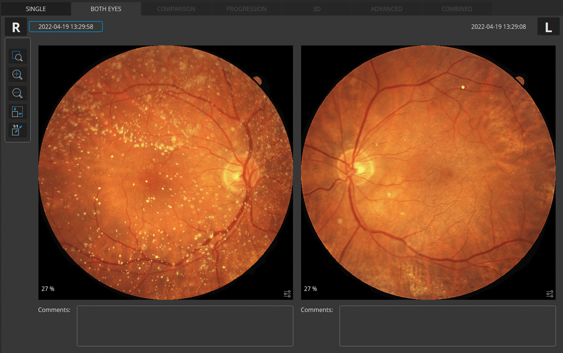Switch to the SINGLE tab

[36, 9]
